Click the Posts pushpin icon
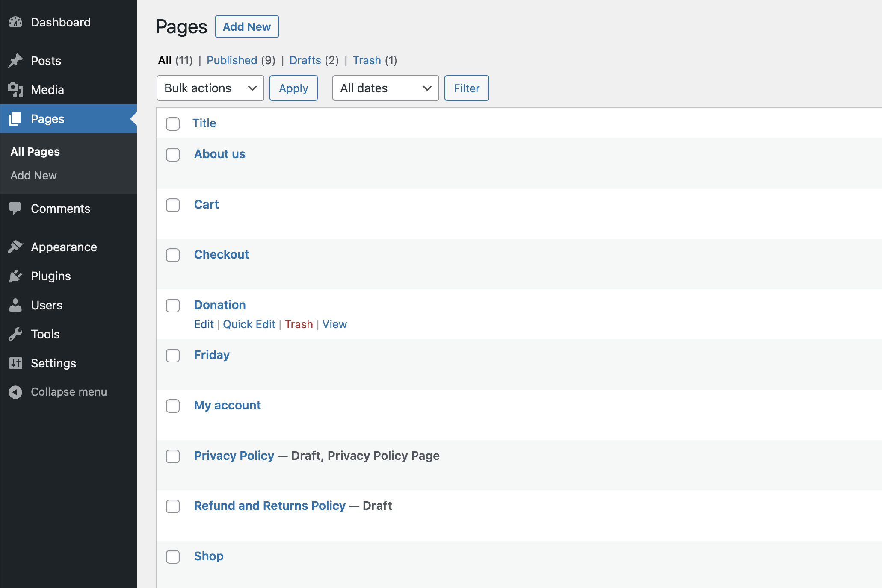Viewport: 882px width, 588px height. pyautogui.click(x=15, y=60)
